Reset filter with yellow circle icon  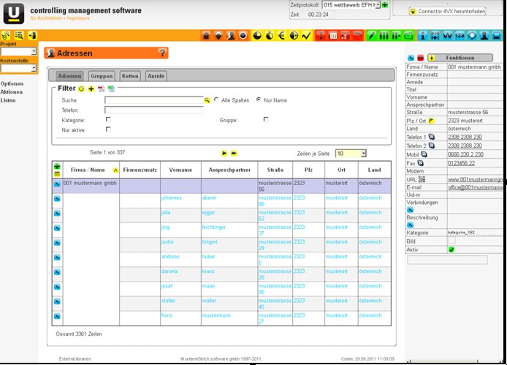(x=81, y=89)
